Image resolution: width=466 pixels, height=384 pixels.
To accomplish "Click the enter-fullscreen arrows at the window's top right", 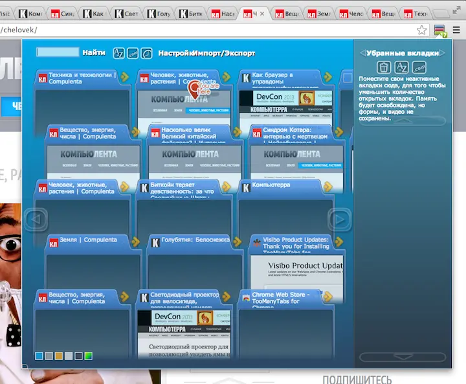I will click(x=456, y=10).
